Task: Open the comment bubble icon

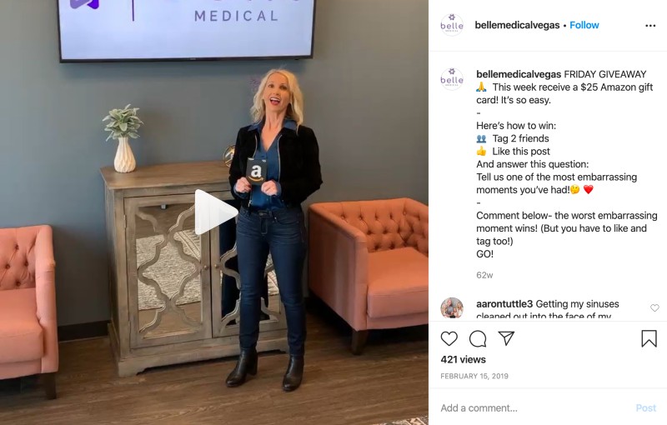Action: (x=478, y=338)
